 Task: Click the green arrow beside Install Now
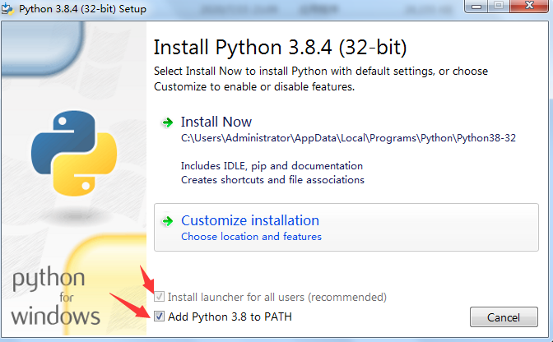pos(167,122)
